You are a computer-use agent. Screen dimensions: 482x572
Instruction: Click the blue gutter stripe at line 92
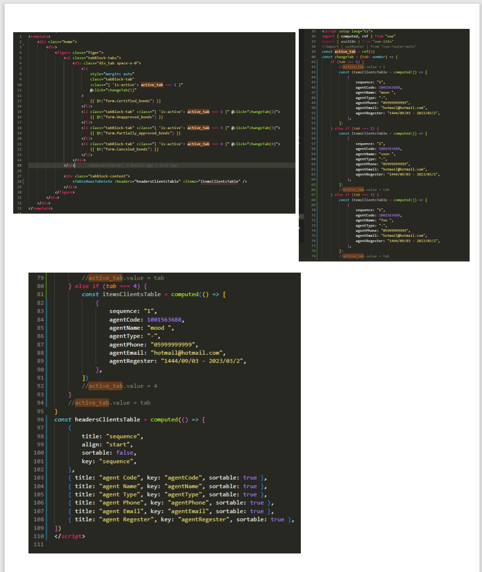(46, 386)
